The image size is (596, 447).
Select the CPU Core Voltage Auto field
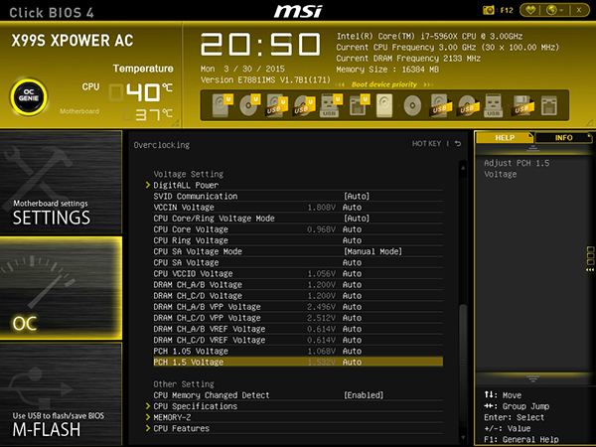(x=352, y=229)
